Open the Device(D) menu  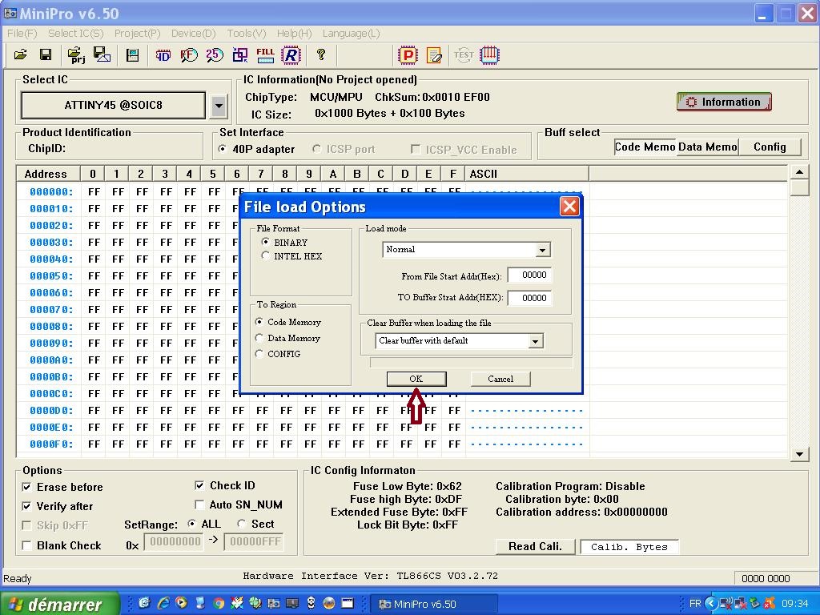coord(193,34)
